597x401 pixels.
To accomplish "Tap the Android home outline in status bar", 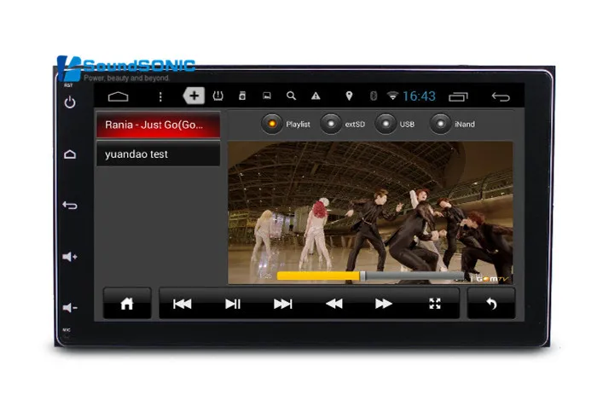I will (118, 96).
